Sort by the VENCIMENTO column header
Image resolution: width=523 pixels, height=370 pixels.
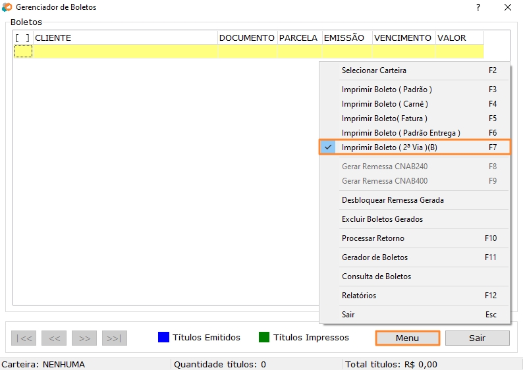[x=404, y=38]
